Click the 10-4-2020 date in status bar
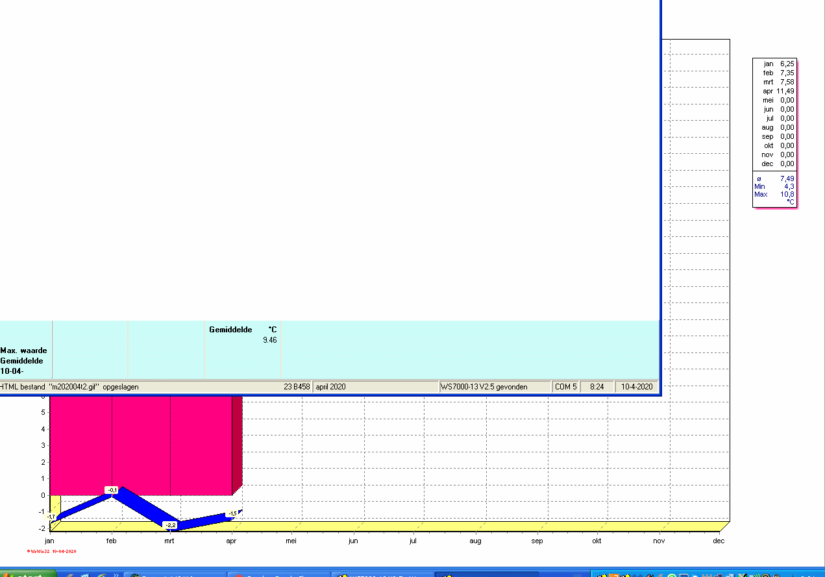The height and width of the screenshot is (577, 825). point(637,387)
